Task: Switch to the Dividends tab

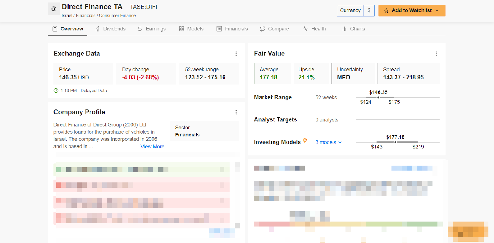Action: tap(110, 29)
